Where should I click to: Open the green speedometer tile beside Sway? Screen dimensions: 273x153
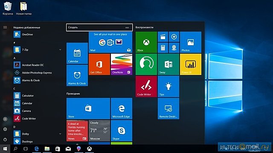point(146,64)
